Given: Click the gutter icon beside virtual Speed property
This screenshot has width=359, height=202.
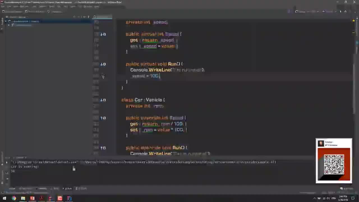Looking at the screenshot, I should [103, 34].
